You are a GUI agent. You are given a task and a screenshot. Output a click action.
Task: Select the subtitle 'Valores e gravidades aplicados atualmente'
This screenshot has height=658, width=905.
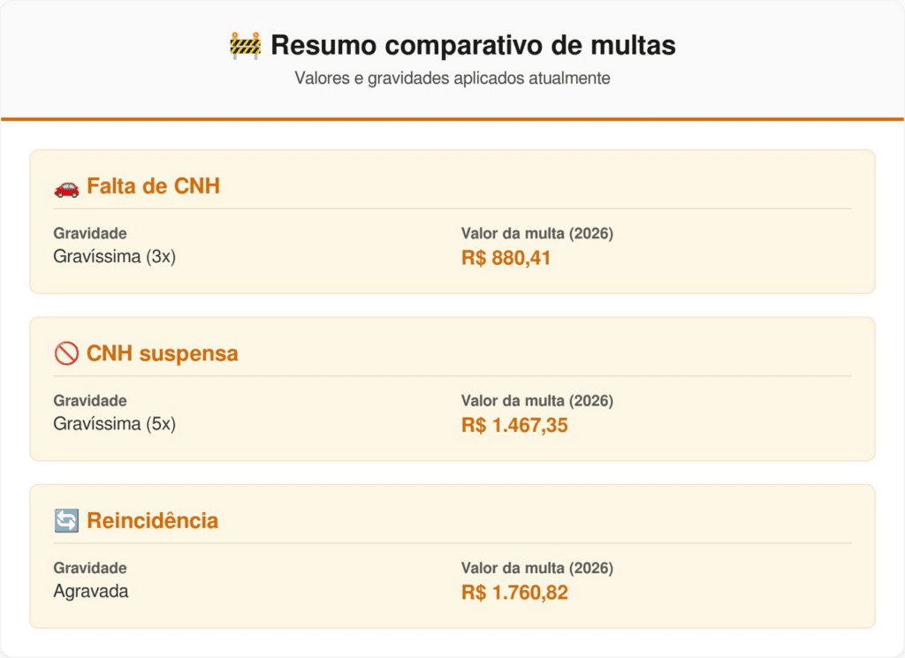point(452,78)
